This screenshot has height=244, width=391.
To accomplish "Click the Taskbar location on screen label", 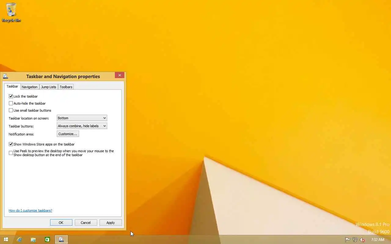I will pyautogui.click(x=29, y=118).
